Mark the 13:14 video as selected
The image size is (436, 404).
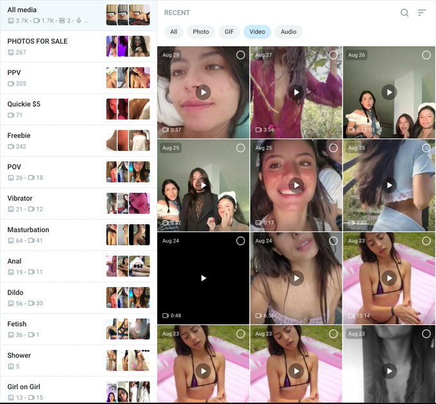426,241
